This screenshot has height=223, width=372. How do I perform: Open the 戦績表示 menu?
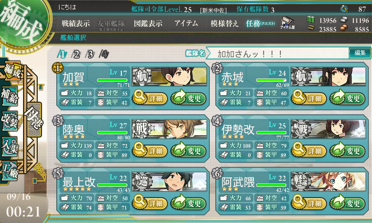[76, 23]
